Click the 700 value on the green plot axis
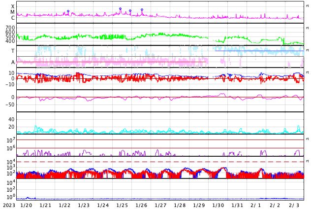The height and width of the screenshot is (209, 312). click(10, 28)
